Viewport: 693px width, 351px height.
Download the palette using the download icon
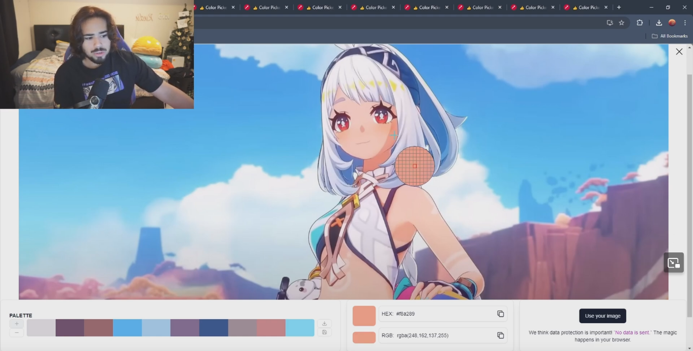[x=324, y=324]
